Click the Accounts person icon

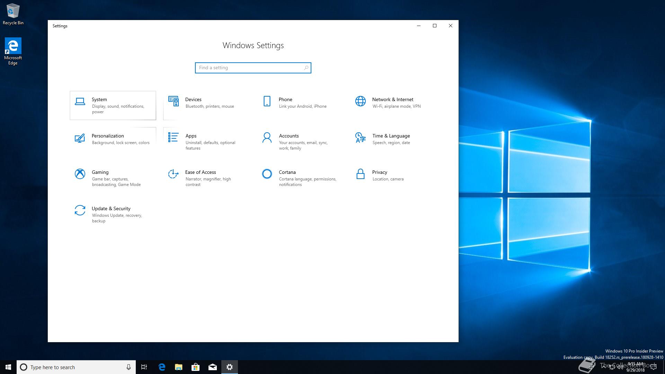pyautogui.click(x=267, y=137)
